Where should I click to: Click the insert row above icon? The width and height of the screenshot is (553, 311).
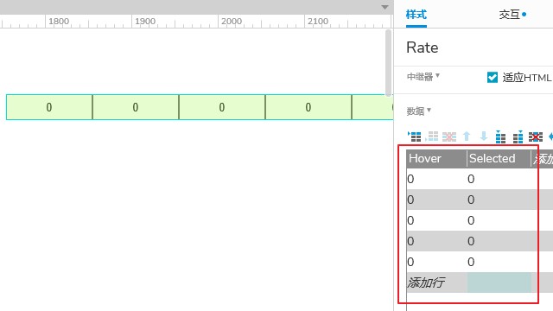[x=415, y=136]
